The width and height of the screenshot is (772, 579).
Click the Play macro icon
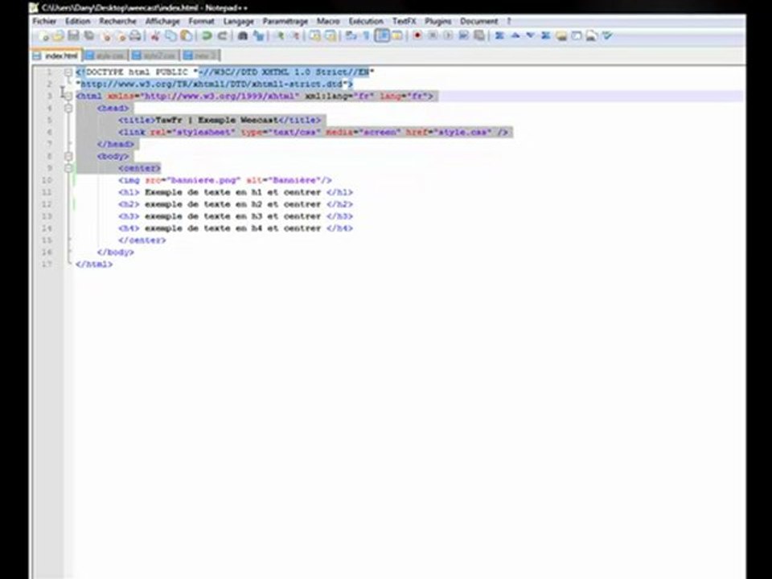click(x=448, y=36)
